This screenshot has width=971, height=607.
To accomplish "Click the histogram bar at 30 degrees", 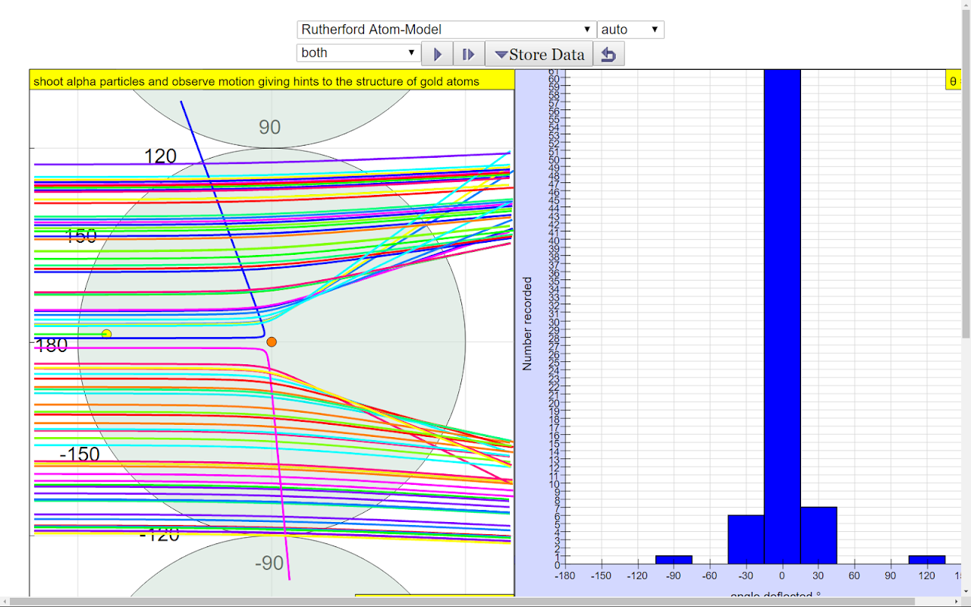I will tap(819, 535).
